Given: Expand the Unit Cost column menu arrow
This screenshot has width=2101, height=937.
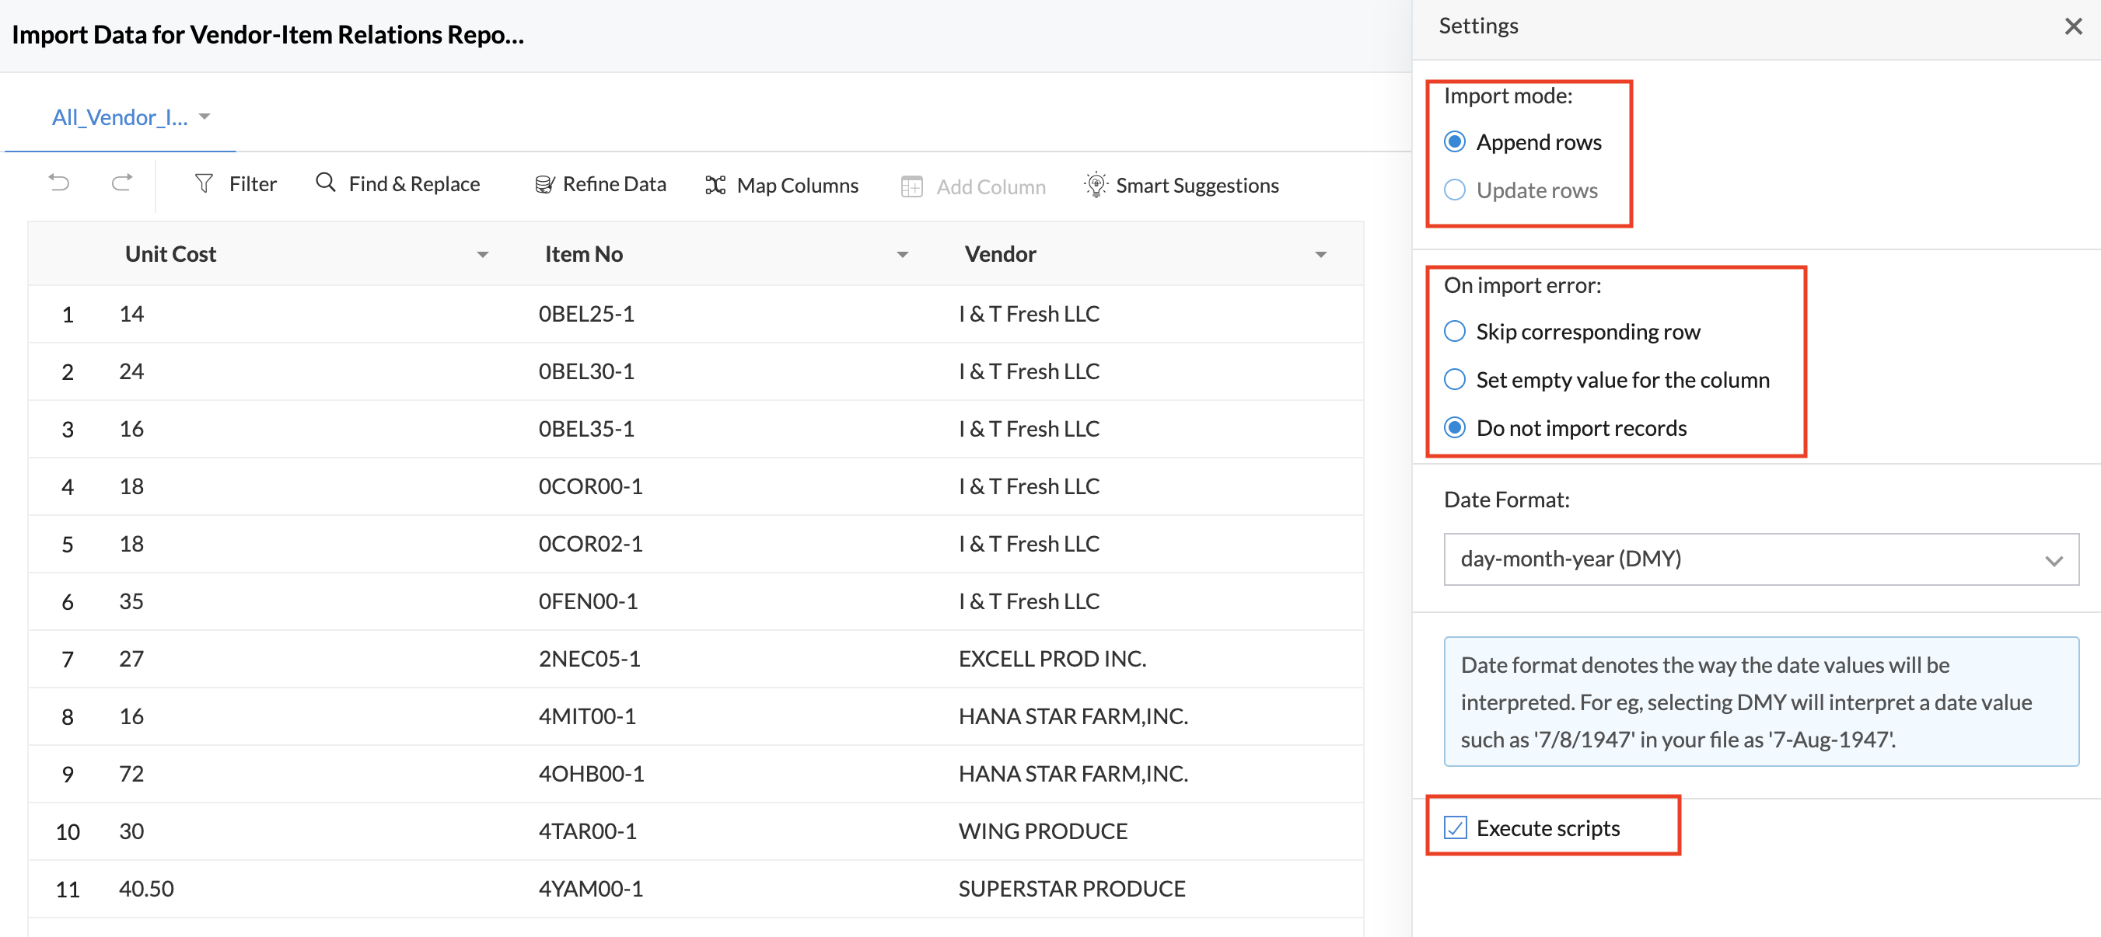Looking at the screenshot, I should (483, 255).
